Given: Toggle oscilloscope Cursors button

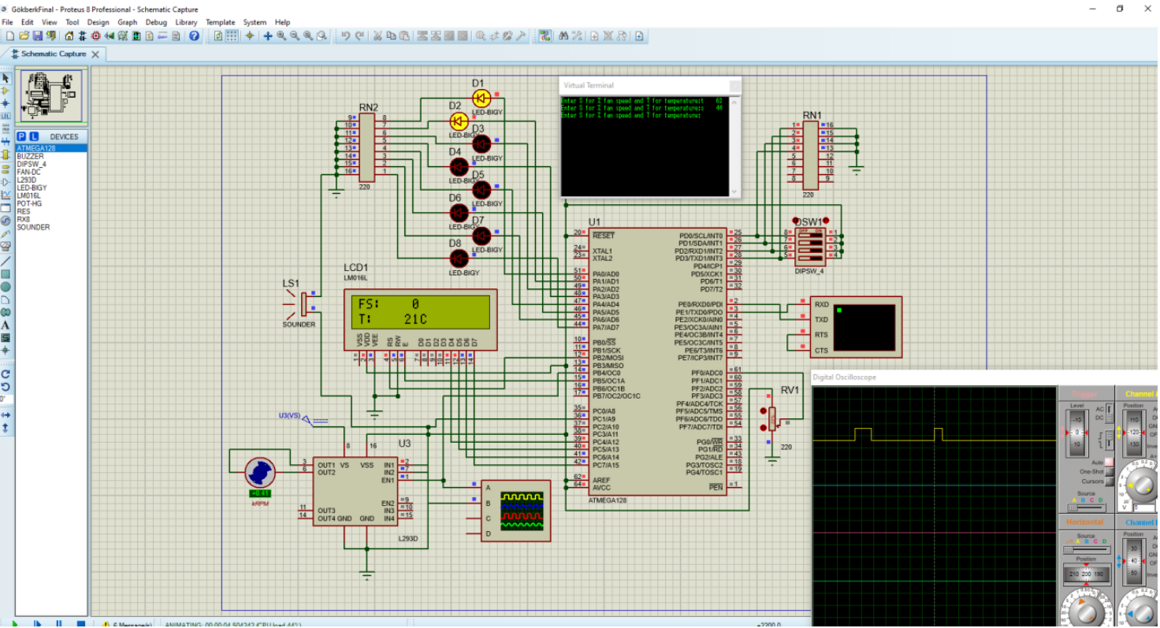Looking at the screenshot, I should pos(1110,481).
